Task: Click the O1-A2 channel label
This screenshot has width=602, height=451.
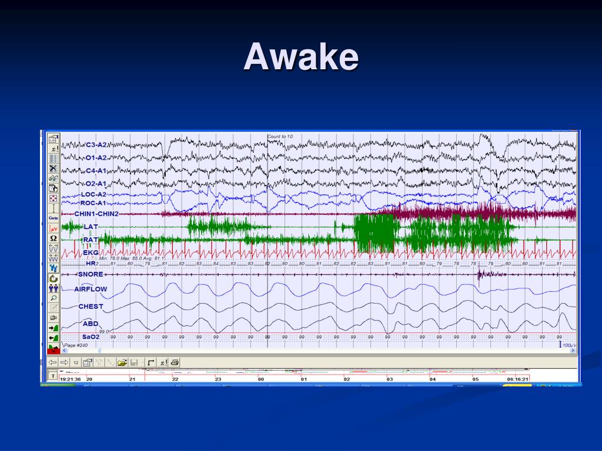Action: click(96, 157)
